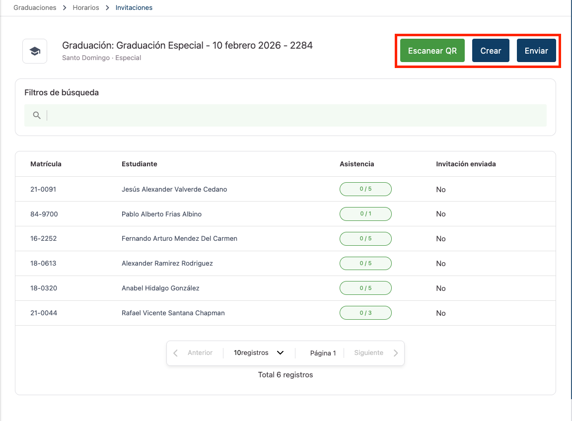Click the 0 / 5 attendance badge for Jesús Alexander
The image size is (572, 421).
pyautogui.click(x=365, y=189)
